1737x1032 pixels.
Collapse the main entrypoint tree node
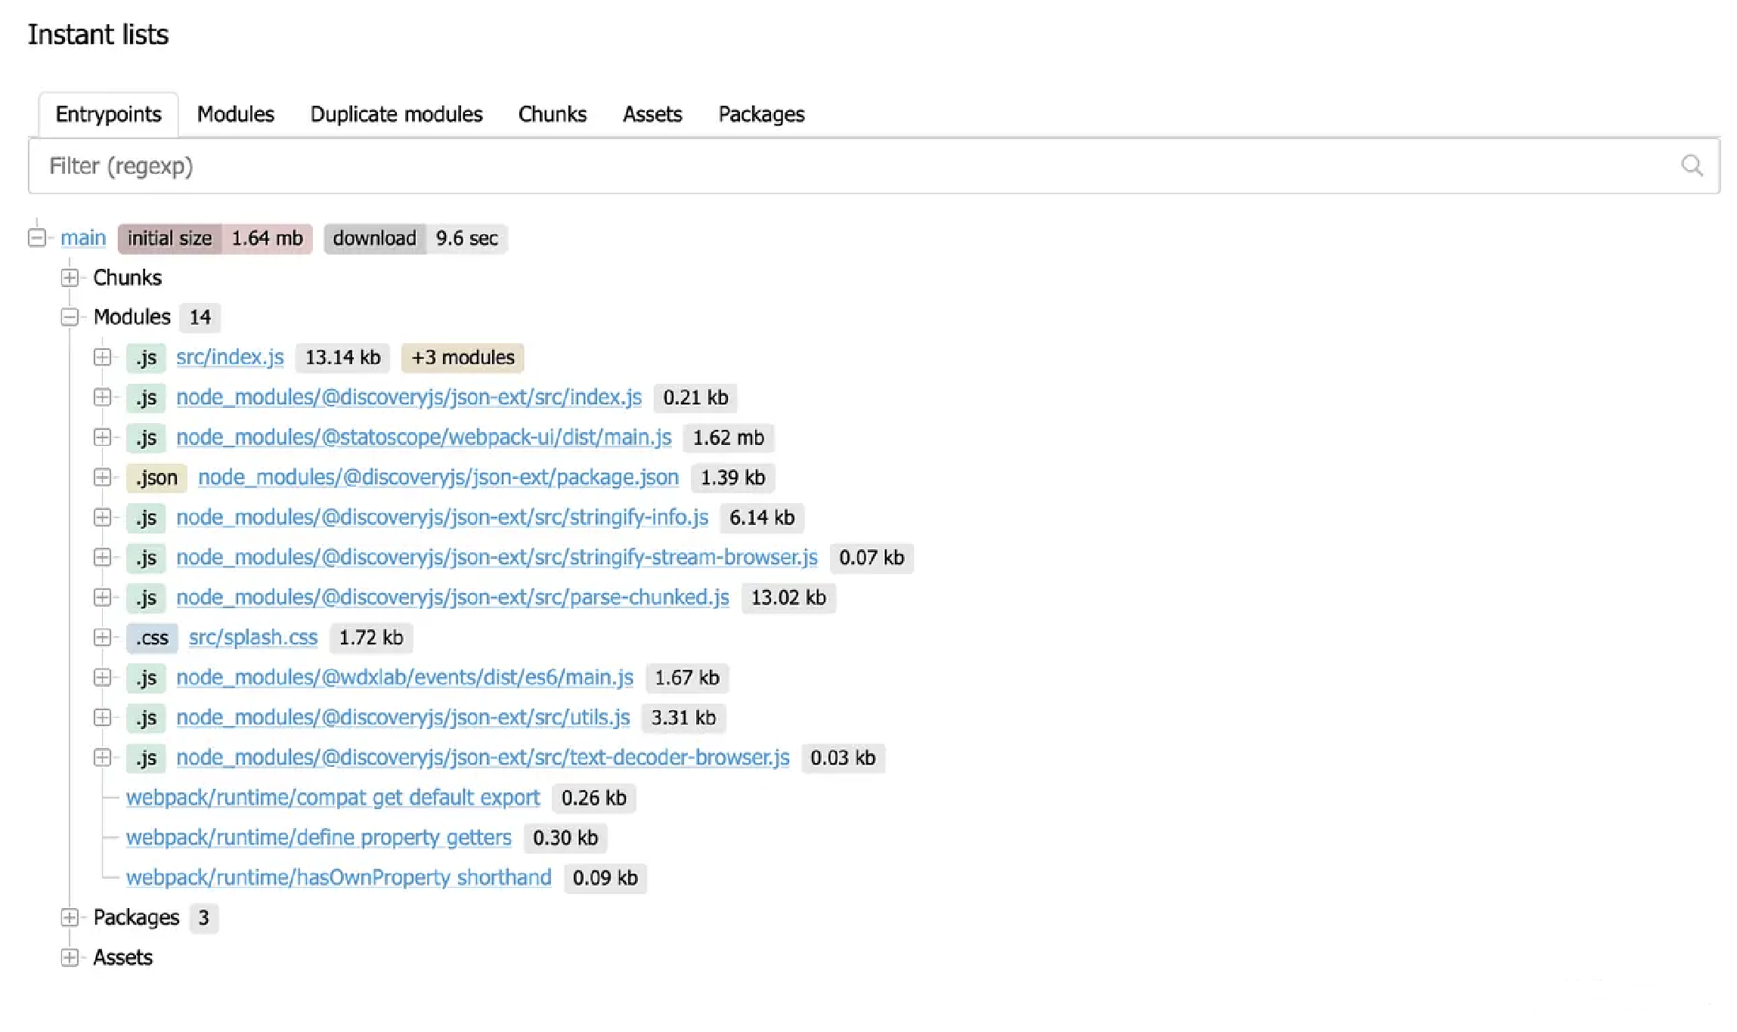37,238
